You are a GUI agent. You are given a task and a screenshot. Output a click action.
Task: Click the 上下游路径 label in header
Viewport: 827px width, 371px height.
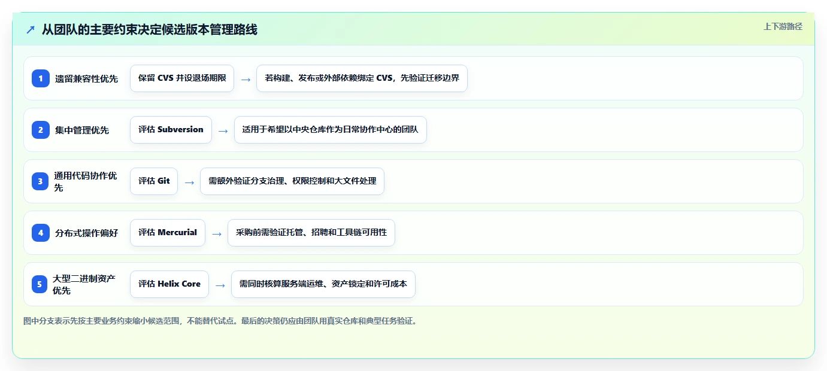[783, 26]
